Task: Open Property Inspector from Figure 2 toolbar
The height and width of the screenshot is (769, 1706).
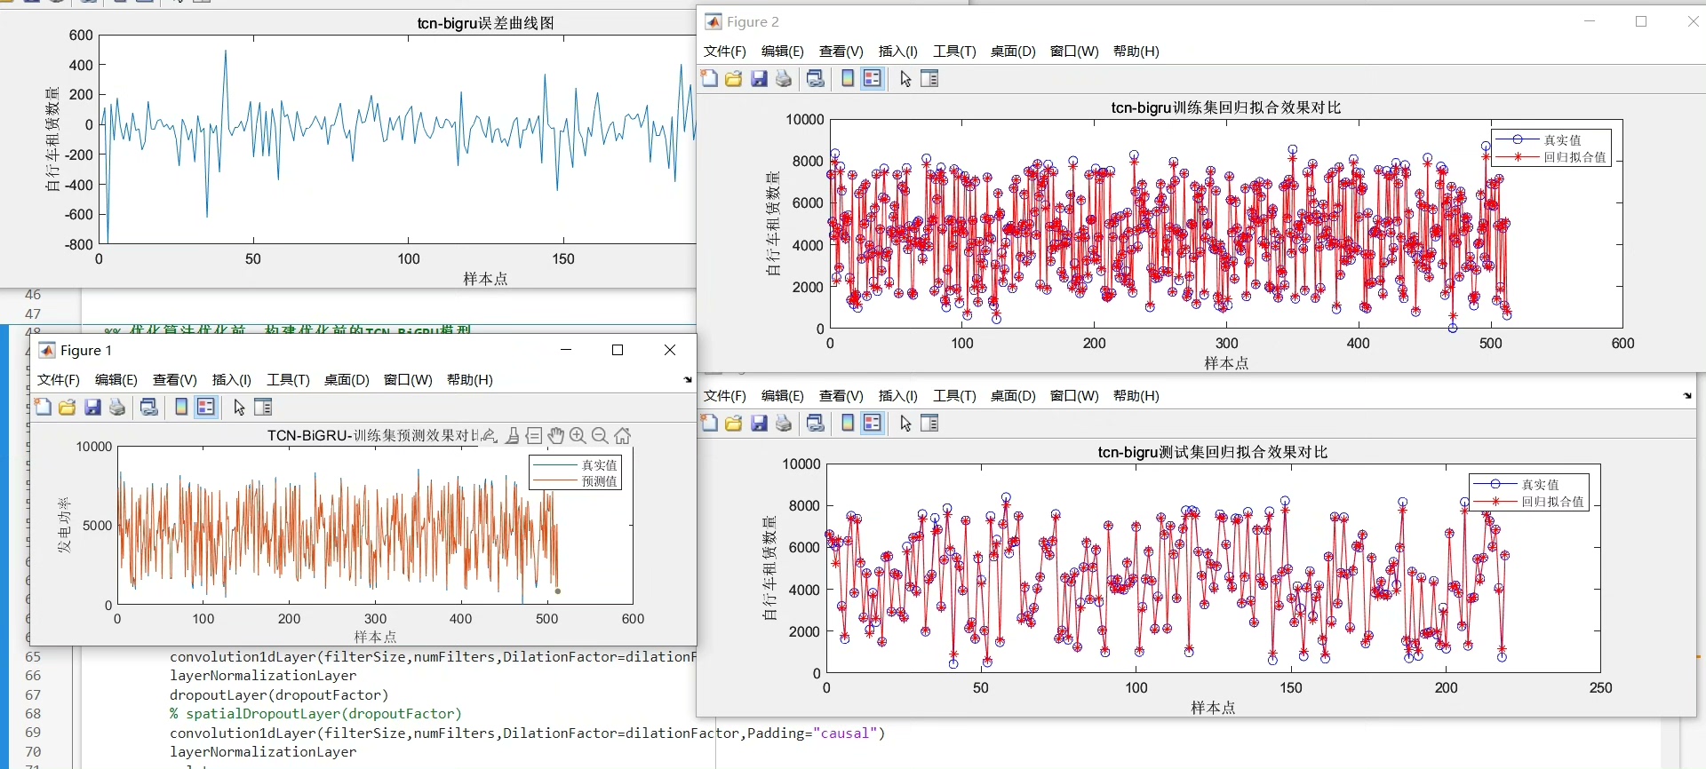Action: pyautogui.click(x=929, y=78)
